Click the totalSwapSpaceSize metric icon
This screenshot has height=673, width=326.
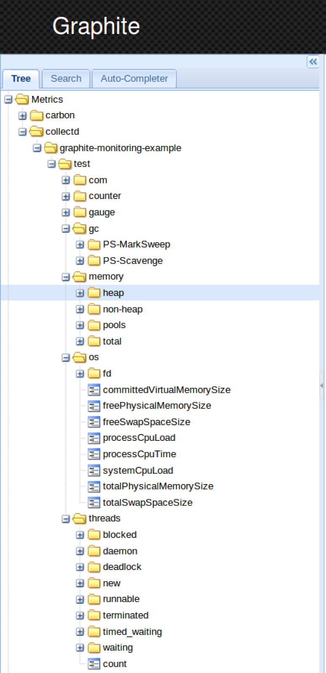94,503
